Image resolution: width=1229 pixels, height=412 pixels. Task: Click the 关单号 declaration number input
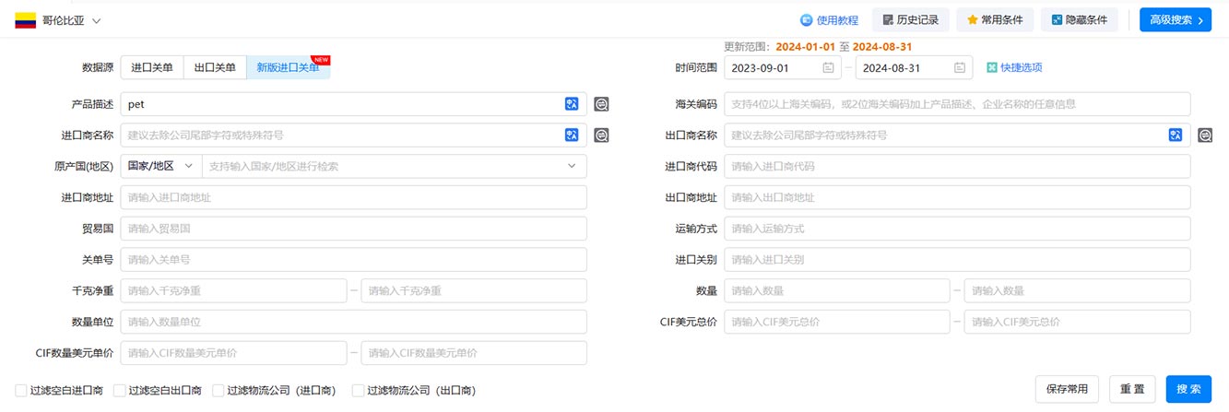point(353,259)
